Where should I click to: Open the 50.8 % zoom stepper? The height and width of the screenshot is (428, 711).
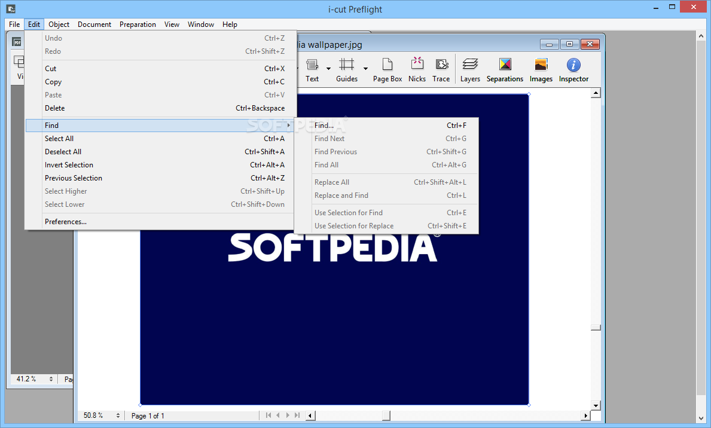tap(118, 415)
